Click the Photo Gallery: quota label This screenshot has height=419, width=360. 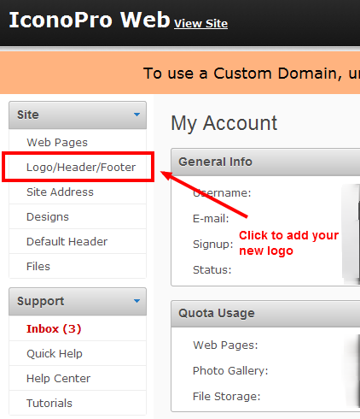pos(230,371)
